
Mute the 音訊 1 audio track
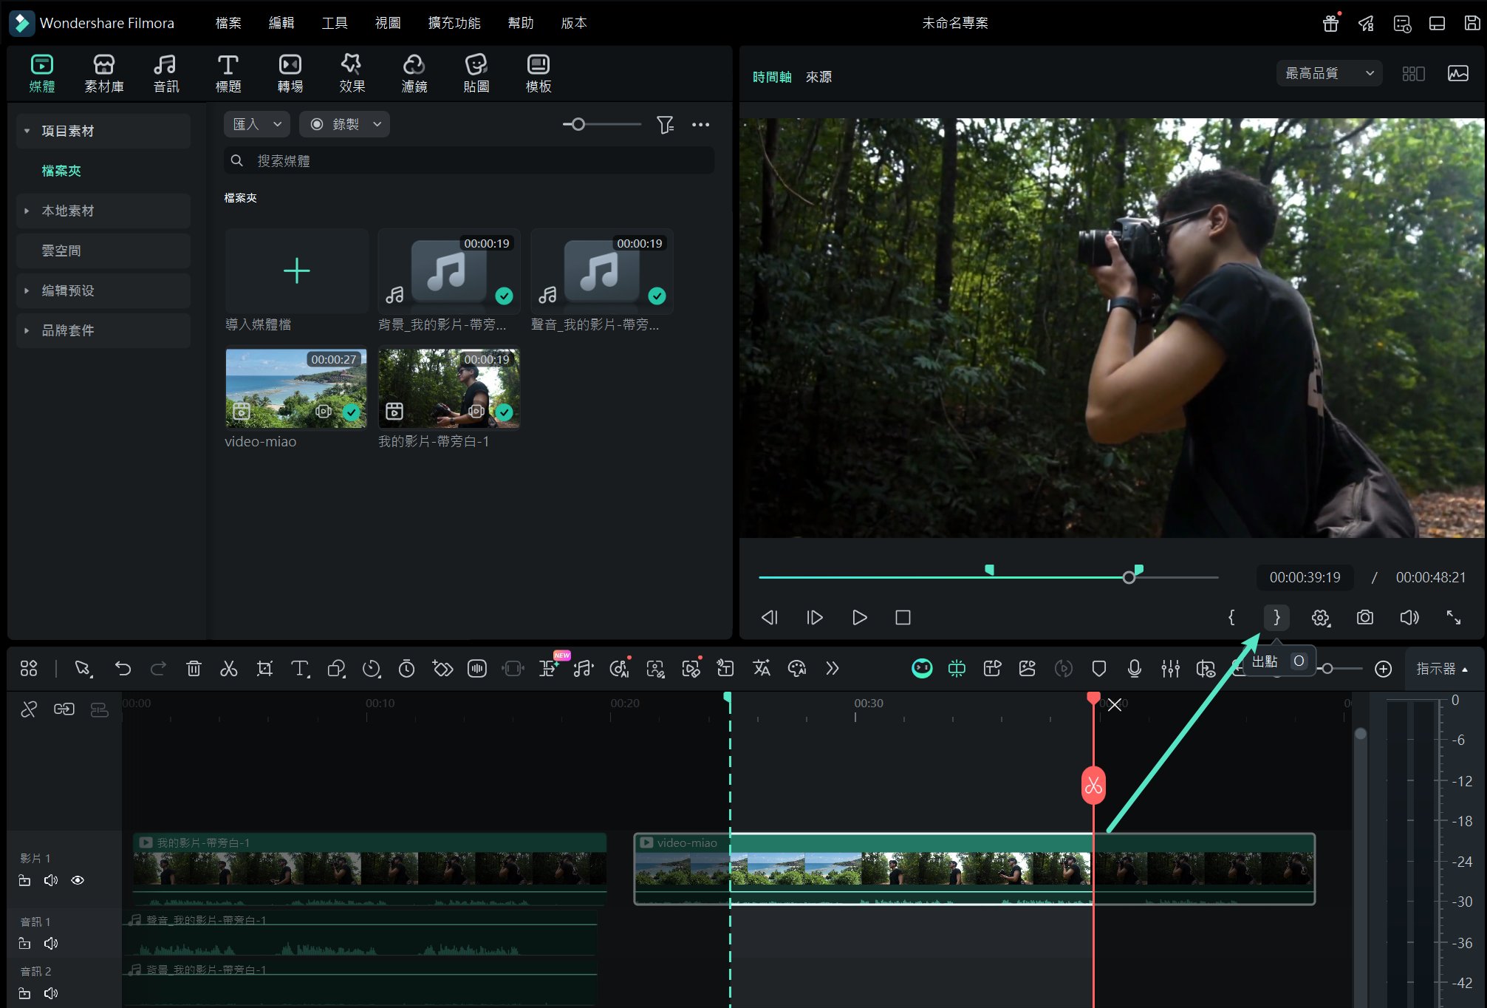click(51, 944)
